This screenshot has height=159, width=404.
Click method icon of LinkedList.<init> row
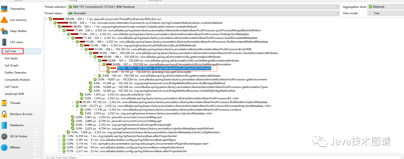pos(82,95)
